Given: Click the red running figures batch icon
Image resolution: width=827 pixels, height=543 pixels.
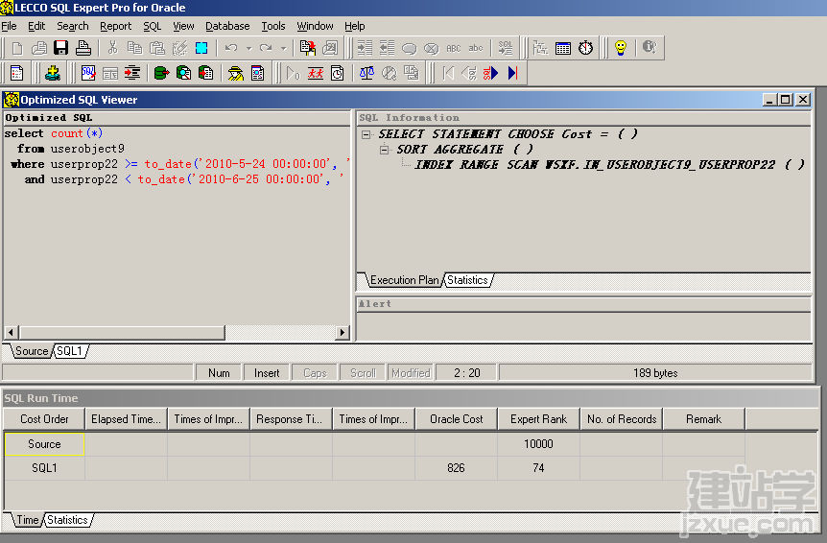Looking at the screenshot, I should click(316, 73).
